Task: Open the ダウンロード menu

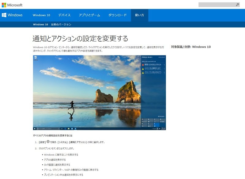Action: [118, 15]
